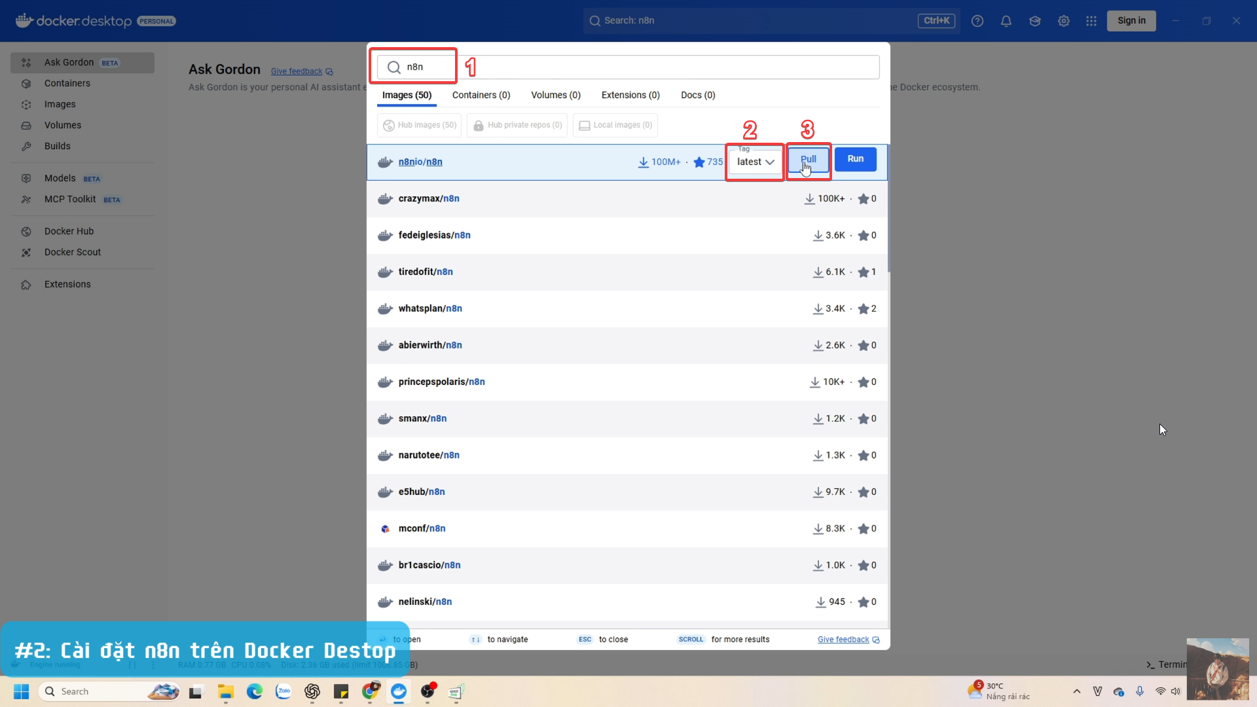The width and height of the screenshot is (1257, 707).
Task: Click the microphone tray icon
Action: [x=1140, y=691]
